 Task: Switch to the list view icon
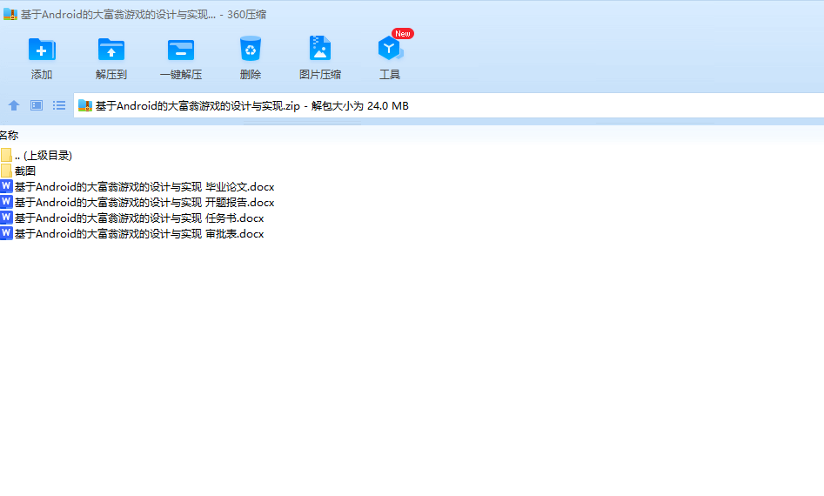coord(59,105)
